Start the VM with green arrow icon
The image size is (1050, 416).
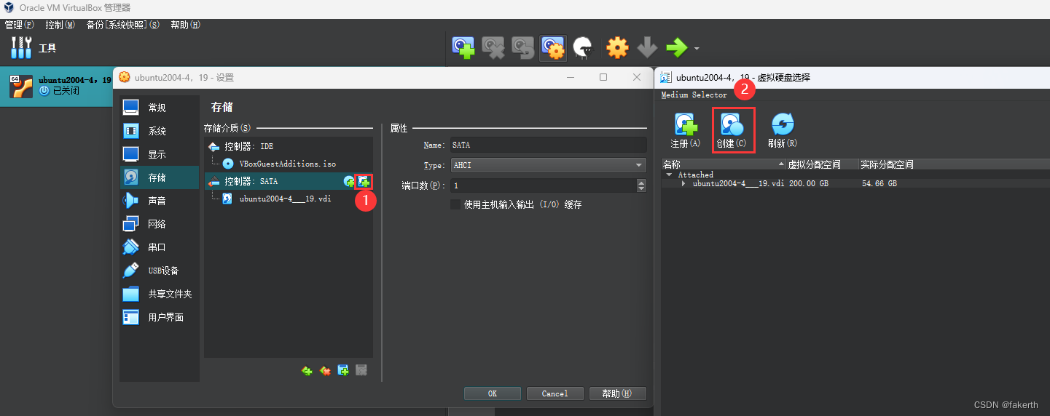(x=676, y=48)
